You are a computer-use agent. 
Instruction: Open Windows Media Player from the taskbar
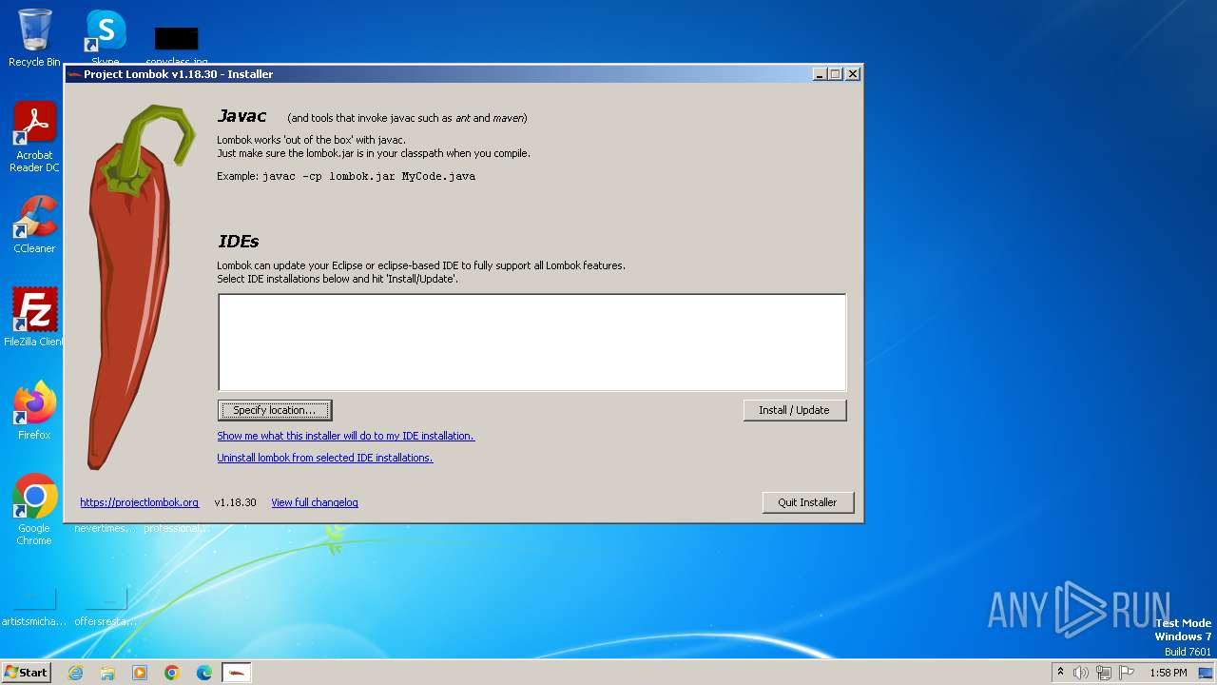coord(140,673)
